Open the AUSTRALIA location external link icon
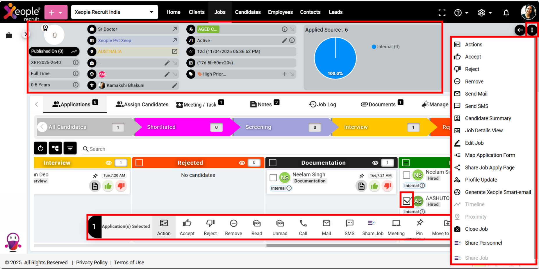 pyautogui.click(x=174, y=51)
